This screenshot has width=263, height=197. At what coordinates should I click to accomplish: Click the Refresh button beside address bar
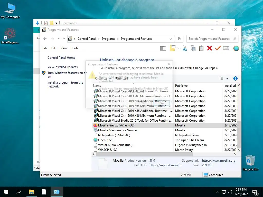point(179,39)
